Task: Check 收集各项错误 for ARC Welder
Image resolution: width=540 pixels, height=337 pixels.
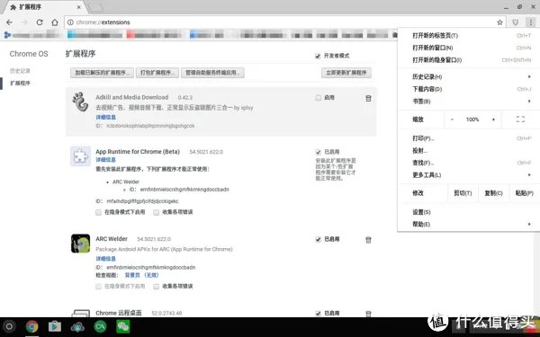Action: click(x=157, y=287)
